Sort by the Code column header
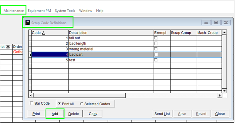The image size is (235, 123). pos(50,33)
